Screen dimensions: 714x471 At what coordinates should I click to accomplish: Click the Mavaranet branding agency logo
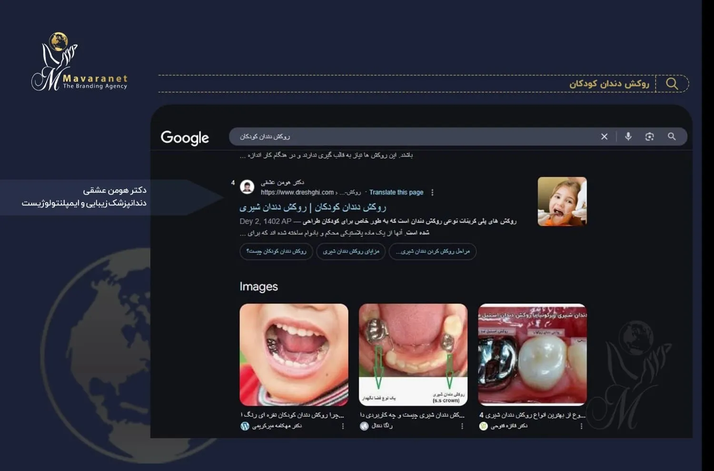(79, 63)
